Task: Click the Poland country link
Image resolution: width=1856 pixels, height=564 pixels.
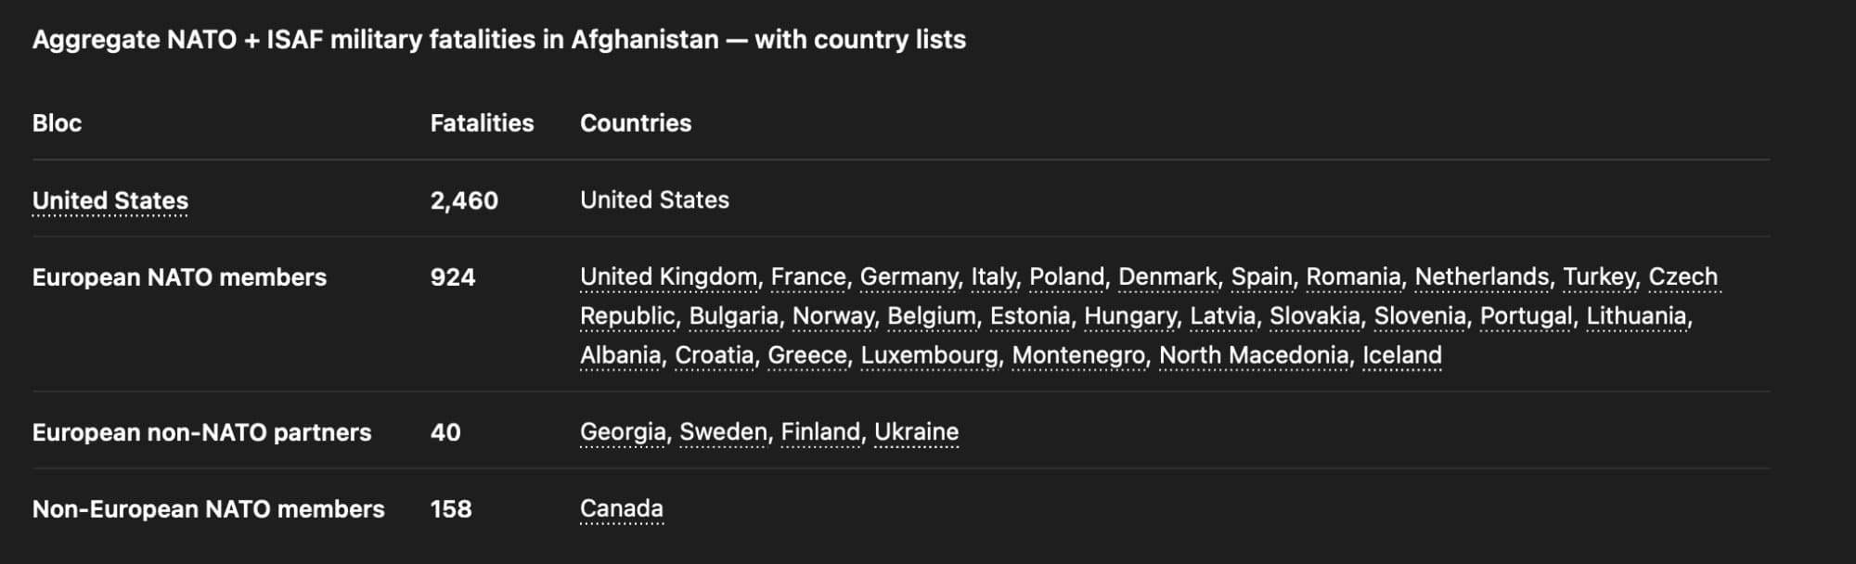Action: pyautogui.click(x=1066, y=276)
